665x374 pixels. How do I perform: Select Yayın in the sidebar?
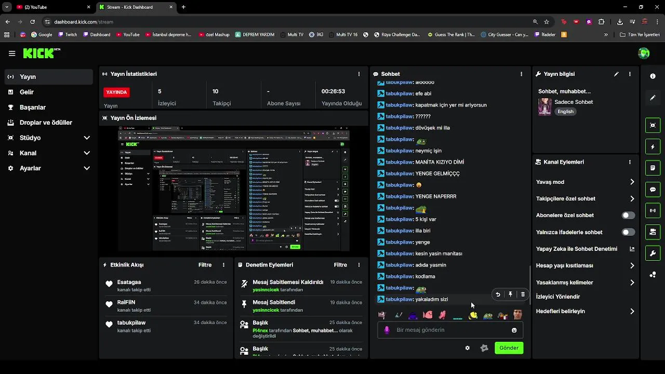[x=49, y=77]
